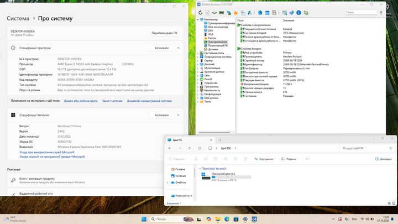Click Explorer back arrow
The image size is (398, 224).
(170, 148)
